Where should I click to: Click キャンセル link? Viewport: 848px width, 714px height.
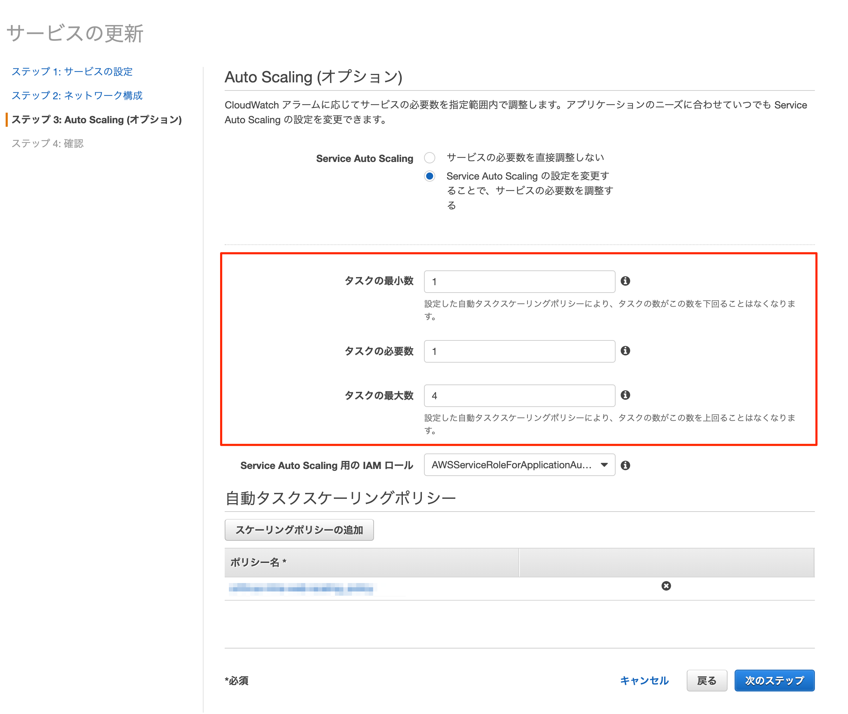pos(644,681)
